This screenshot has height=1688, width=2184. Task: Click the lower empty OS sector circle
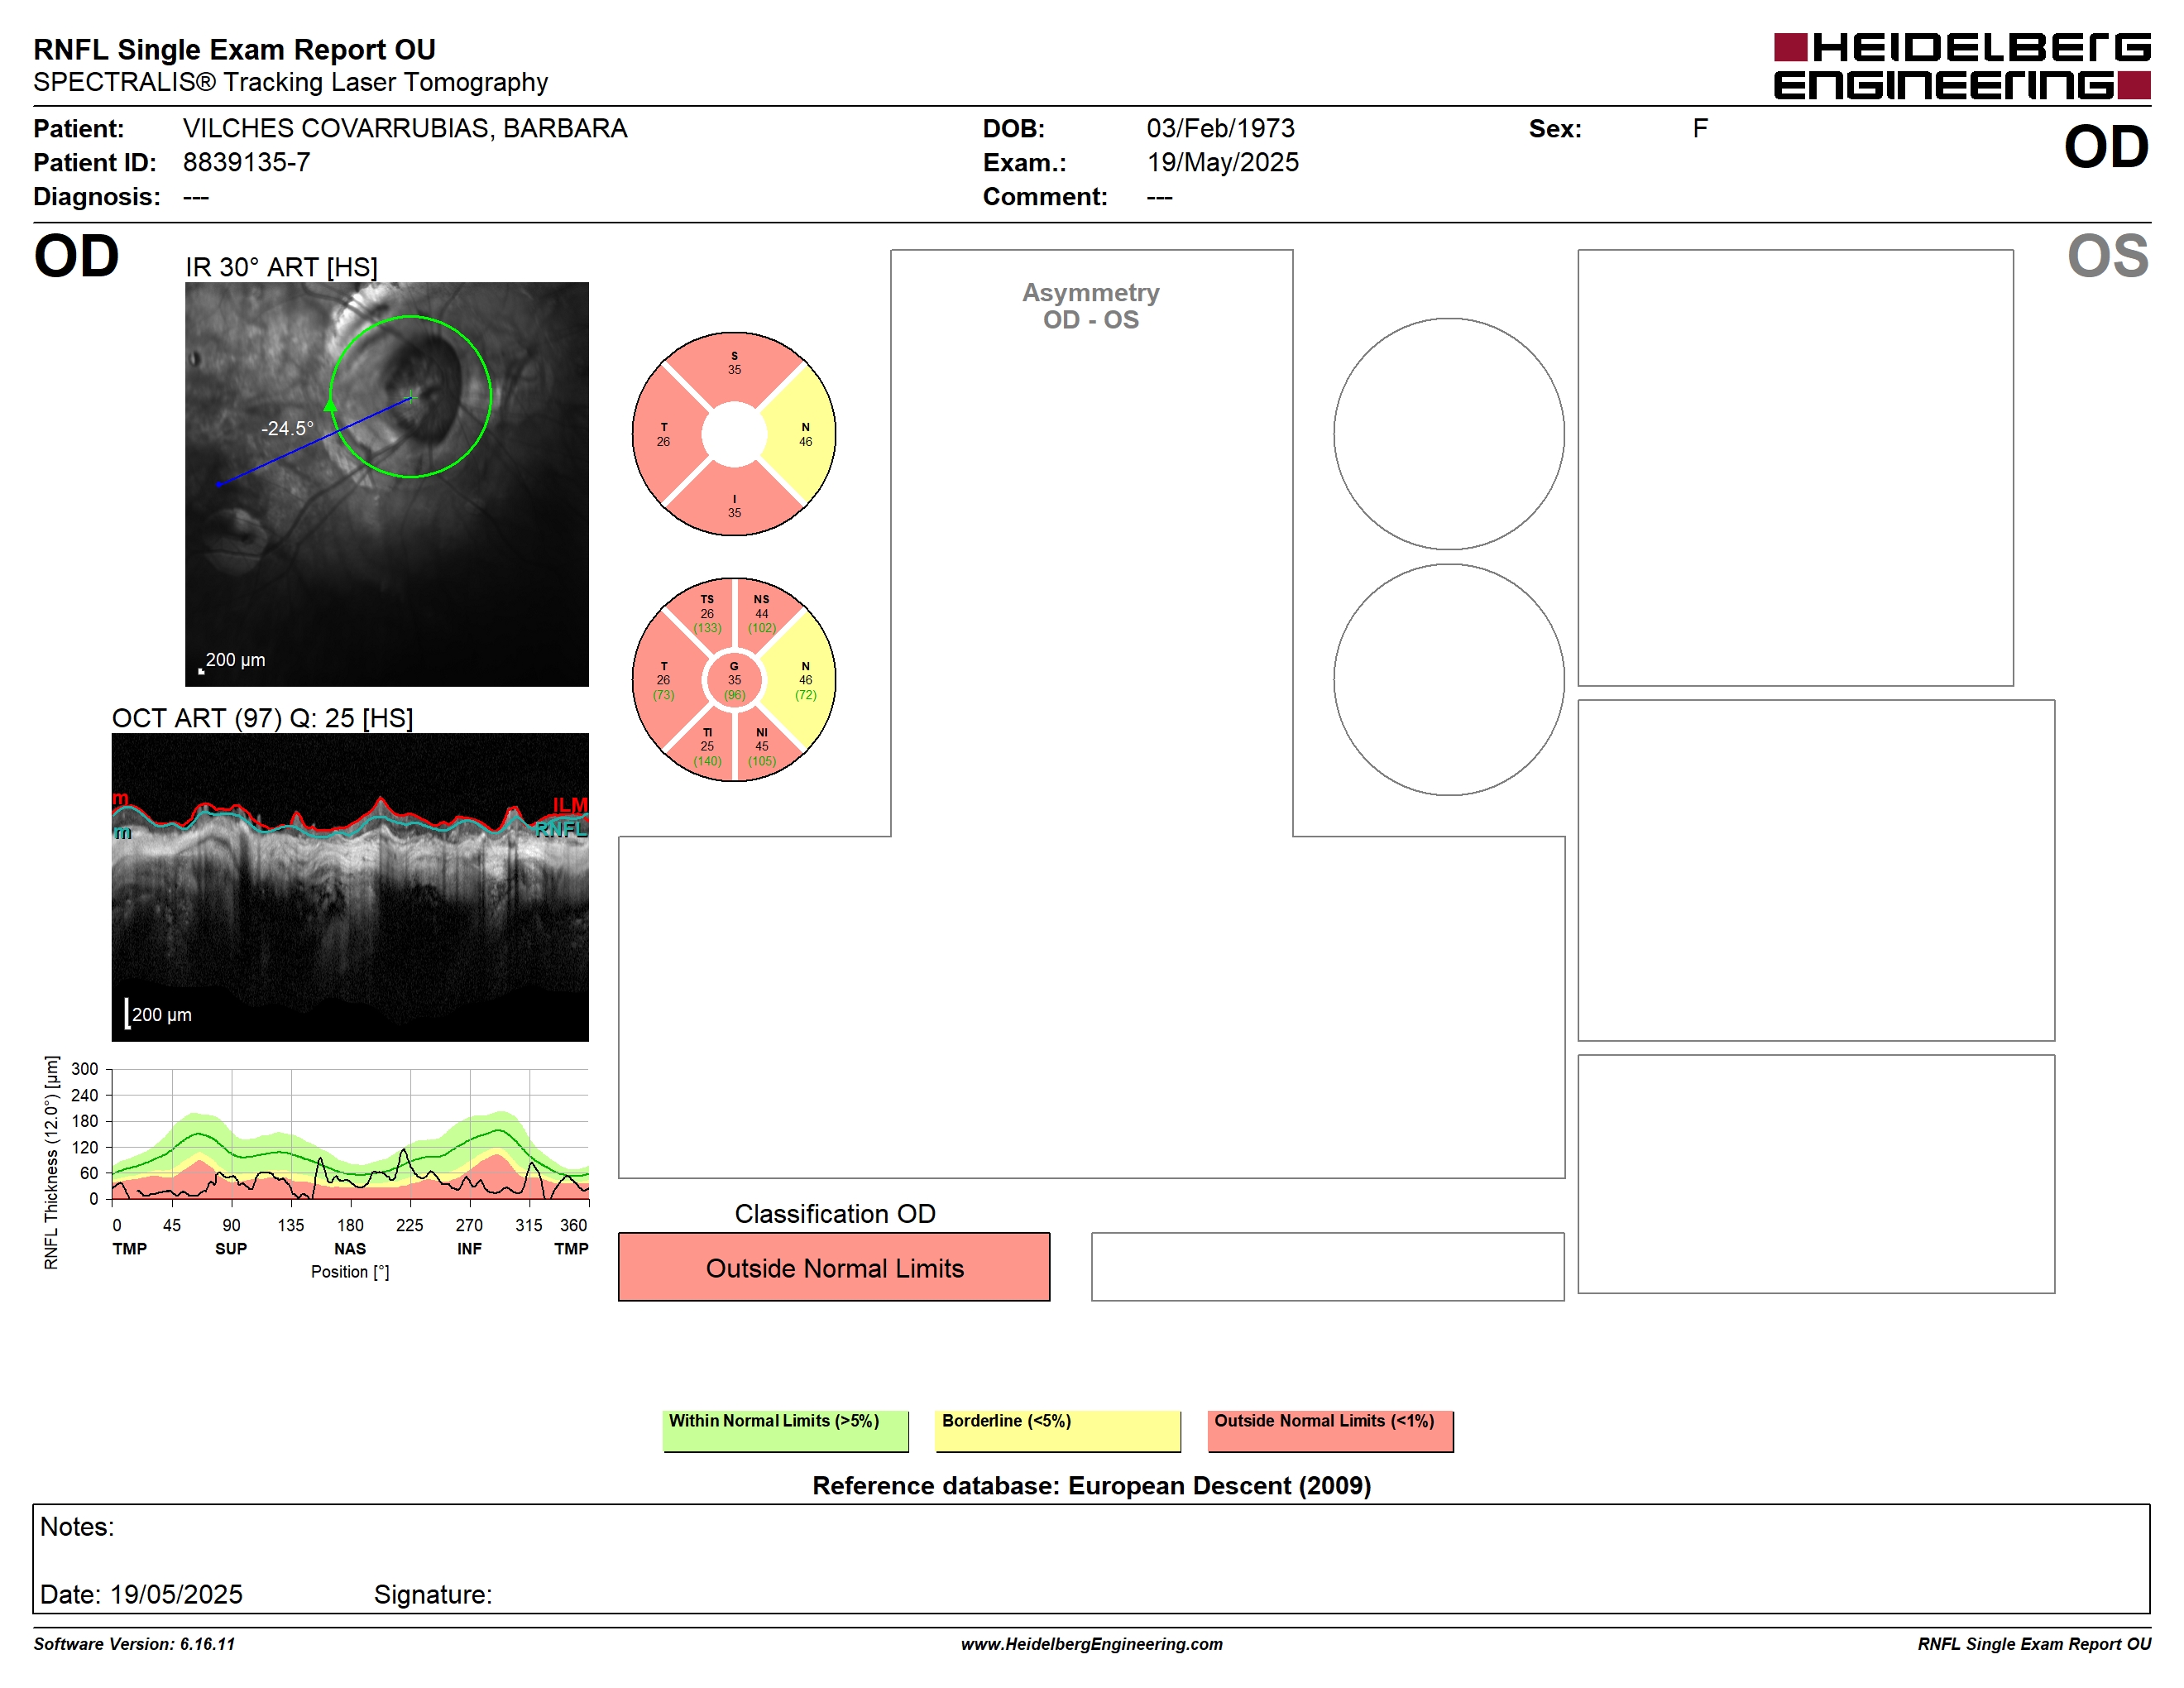[x=1449, y=680]
